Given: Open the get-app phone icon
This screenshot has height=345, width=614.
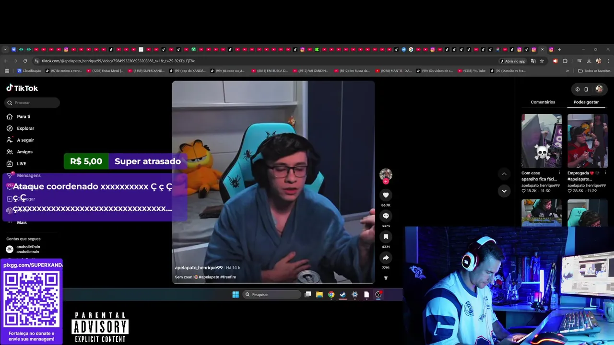Looking at the screenshot, I should coord(586,89).
